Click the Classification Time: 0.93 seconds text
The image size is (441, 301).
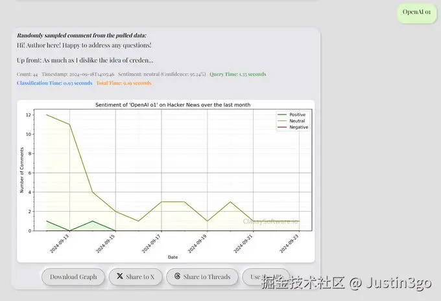[x=54, y=83]
